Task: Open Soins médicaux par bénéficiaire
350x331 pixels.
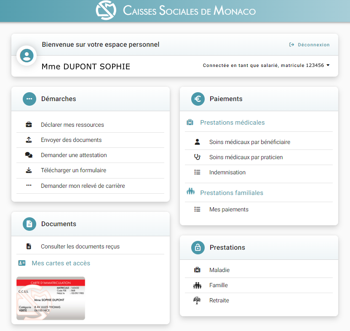Action: click(x=249, y=142)
